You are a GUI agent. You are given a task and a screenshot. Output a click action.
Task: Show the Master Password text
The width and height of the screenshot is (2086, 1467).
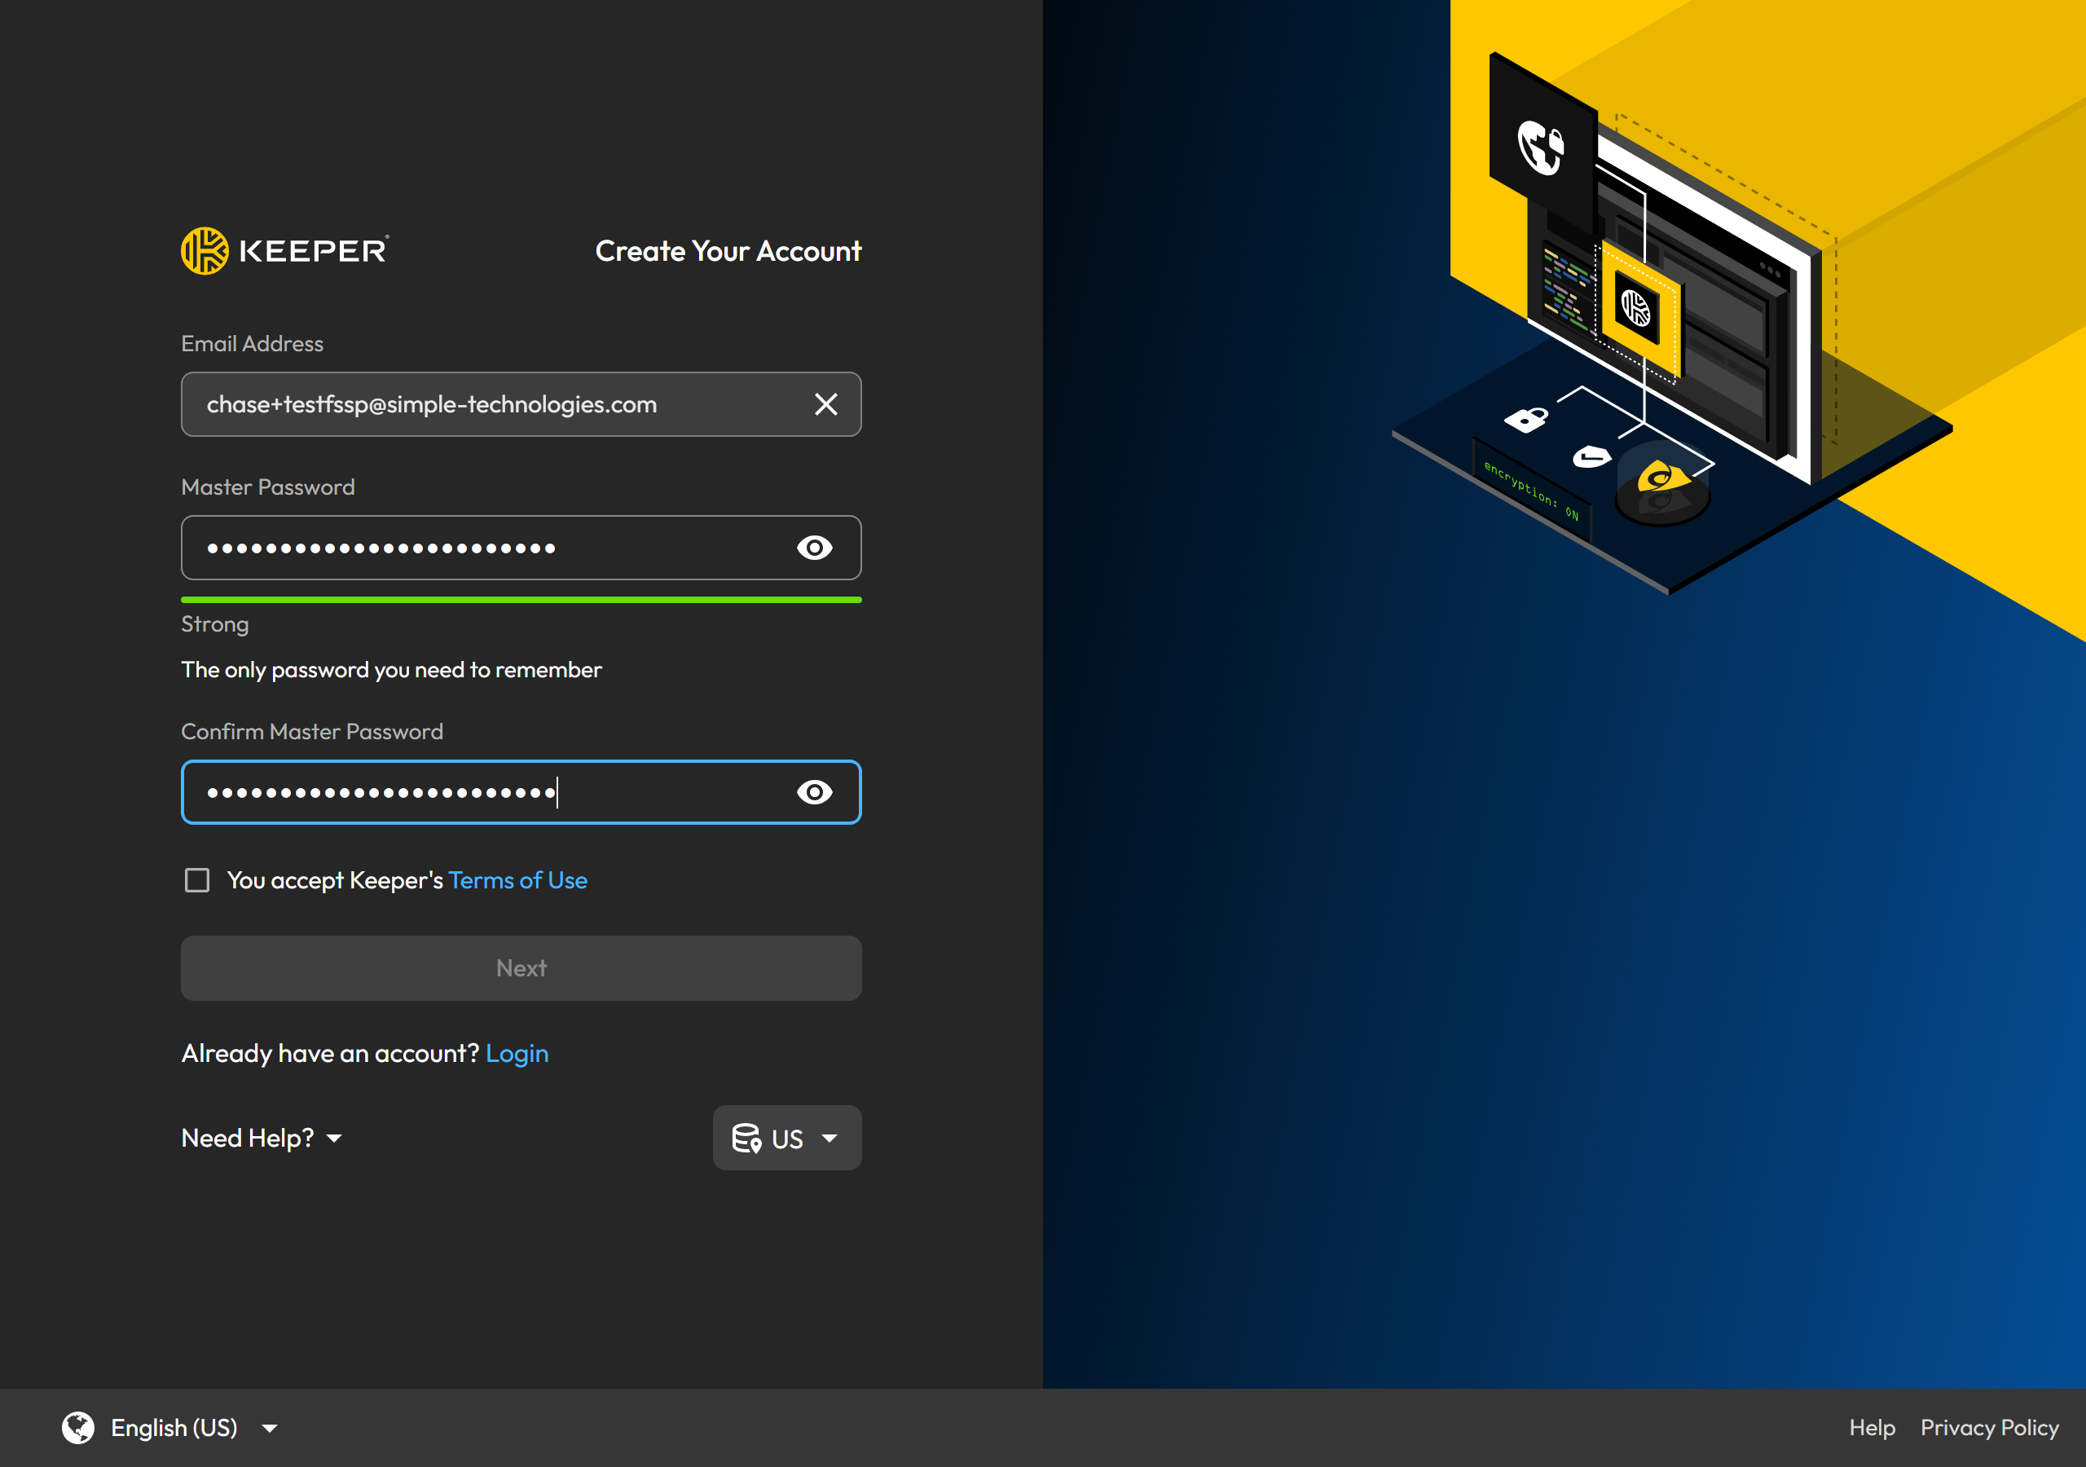(x=814, y=548)
